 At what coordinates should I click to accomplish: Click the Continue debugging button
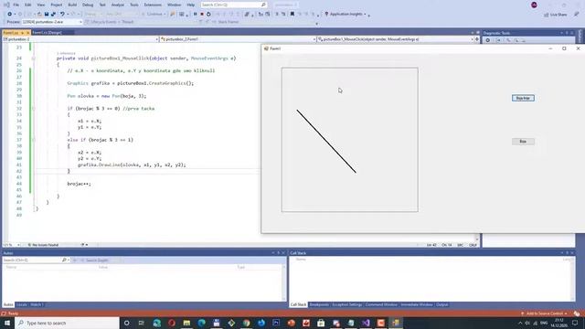pos(154,15)
